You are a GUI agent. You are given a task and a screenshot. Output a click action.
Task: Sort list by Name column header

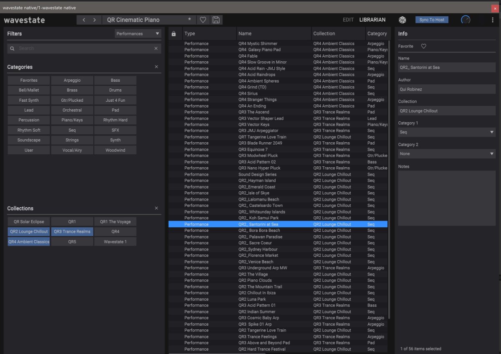click(x=273, y=34)
